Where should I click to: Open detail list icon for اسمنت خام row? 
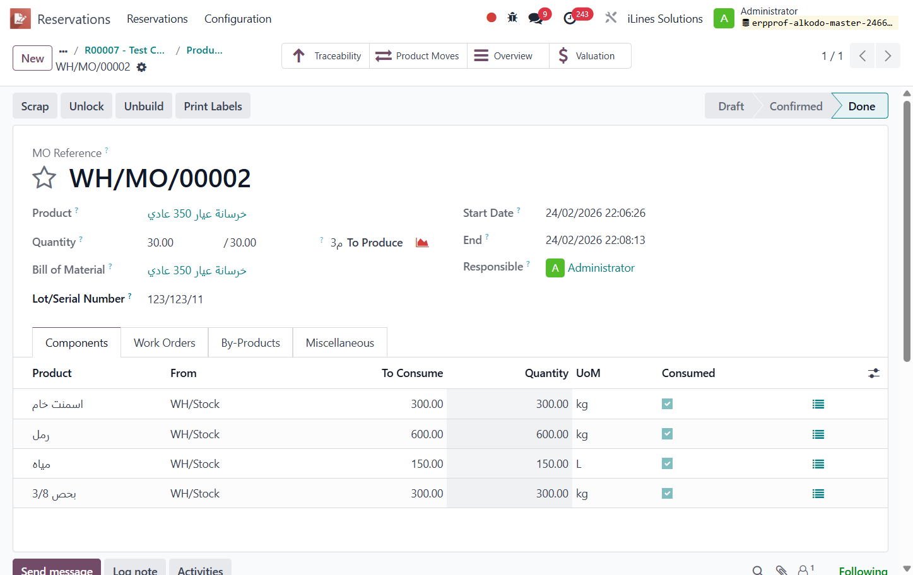click(x=818, y=404)
